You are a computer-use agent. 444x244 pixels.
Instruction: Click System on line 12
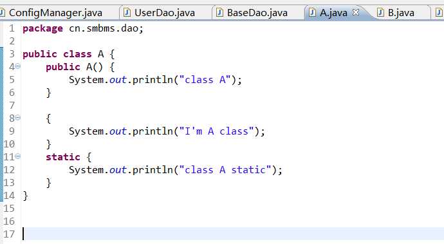[x=86, y=170]
